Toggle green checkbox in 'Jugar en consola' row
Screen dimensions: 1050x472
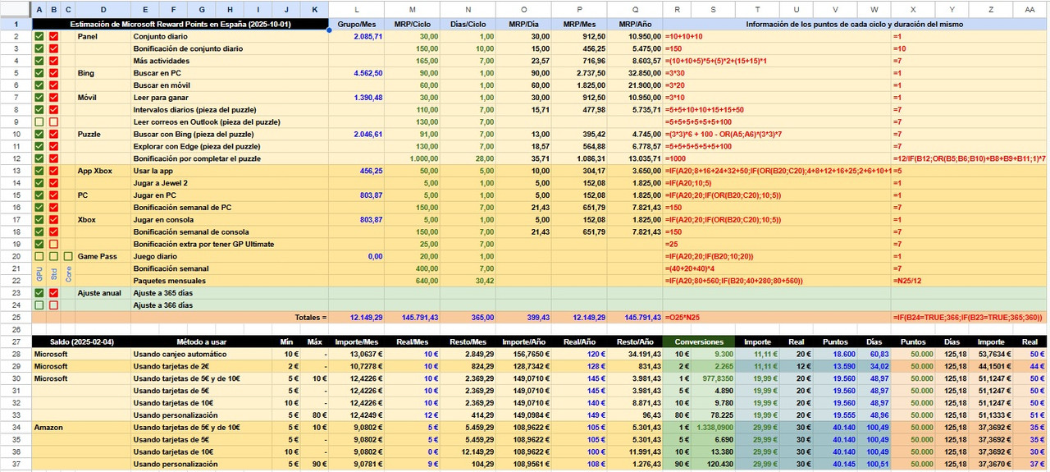coord(39,220)
